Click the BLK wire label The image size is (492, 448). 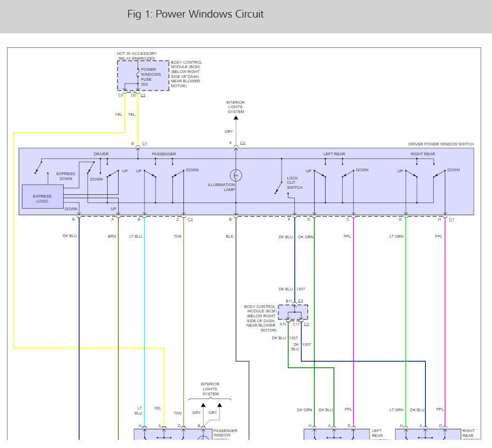click(x=229, y=237)
